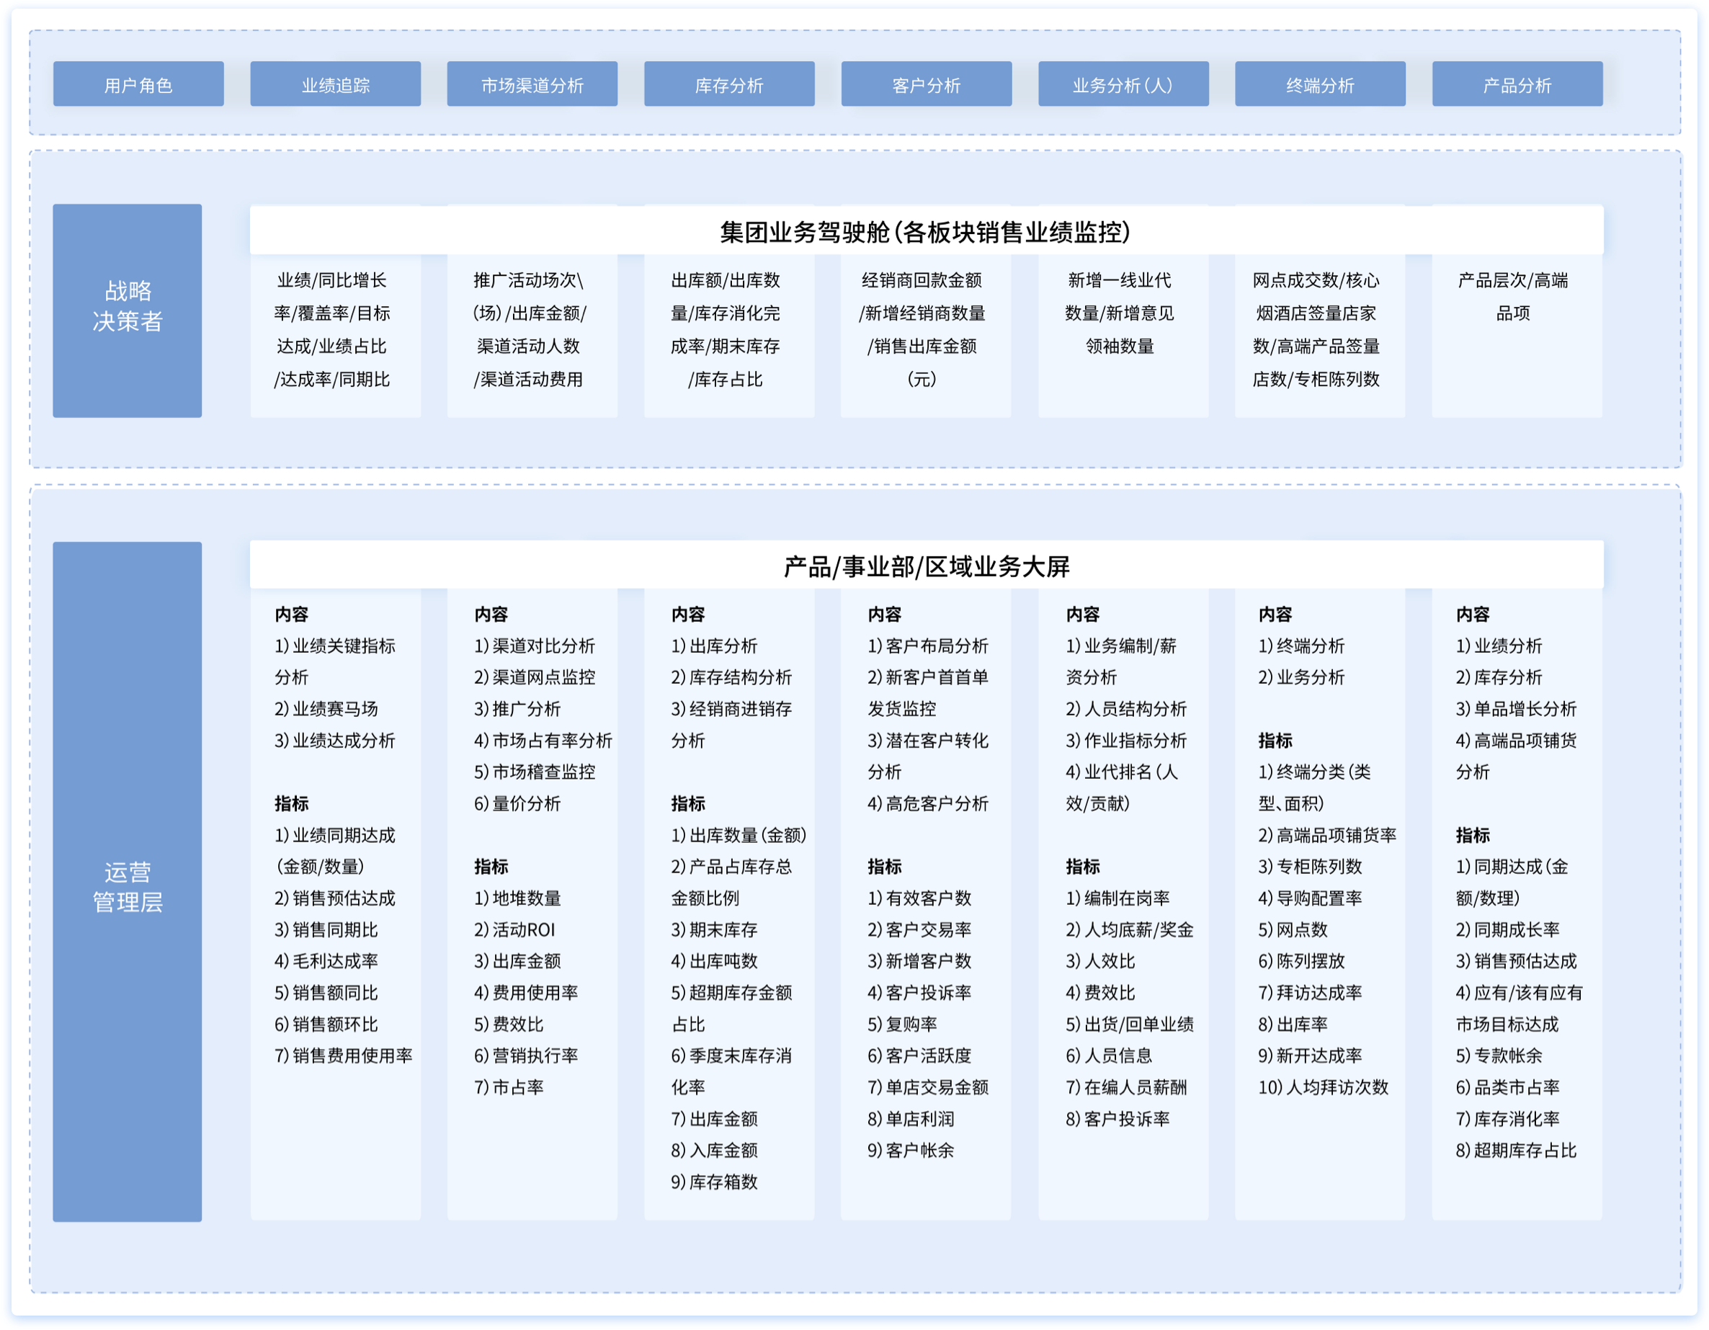Click the 集团业务驾驶舱 title bar

(x=926, y=231)
